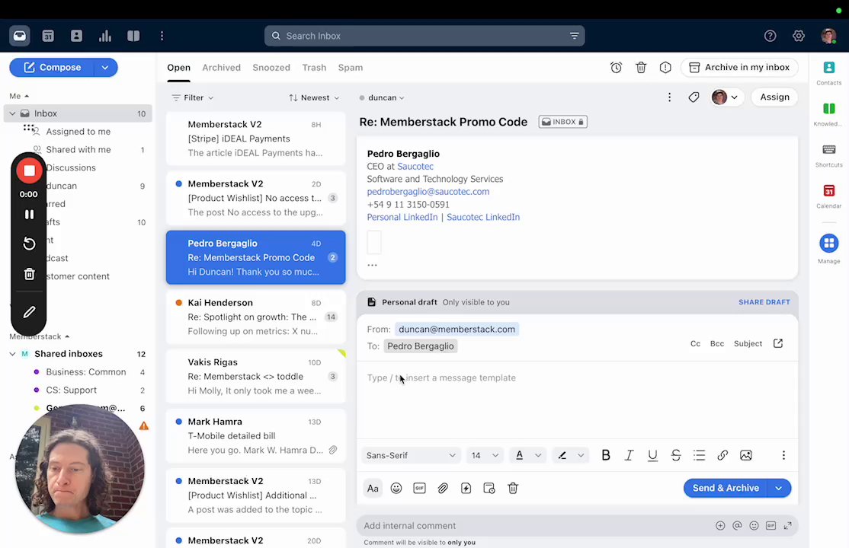Screen dimensions: 849x548
Task: Switch to the Archived tab
Action: point(222,68)
